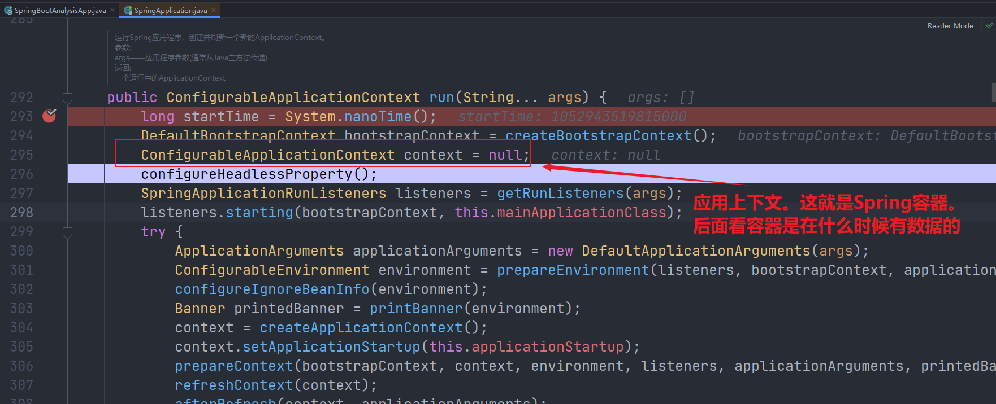Image resolution: width=996 pixels, height=404 pixels.
Task: Click the SpringBootAnalysisApp.java file icon
Action: pyautogui.click(x=8, y=10)
